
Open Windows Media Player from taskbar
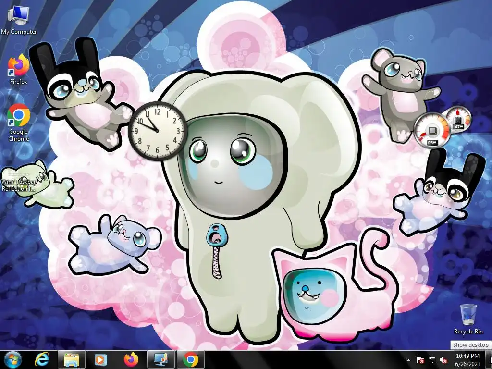pos(101,359)
